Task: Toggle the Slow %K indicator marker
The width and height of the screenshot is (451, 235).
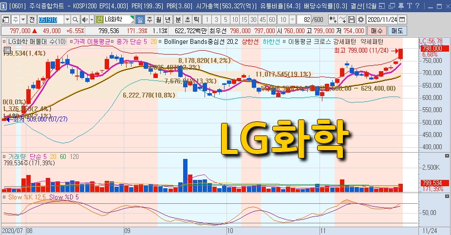Action: [4, 197]
